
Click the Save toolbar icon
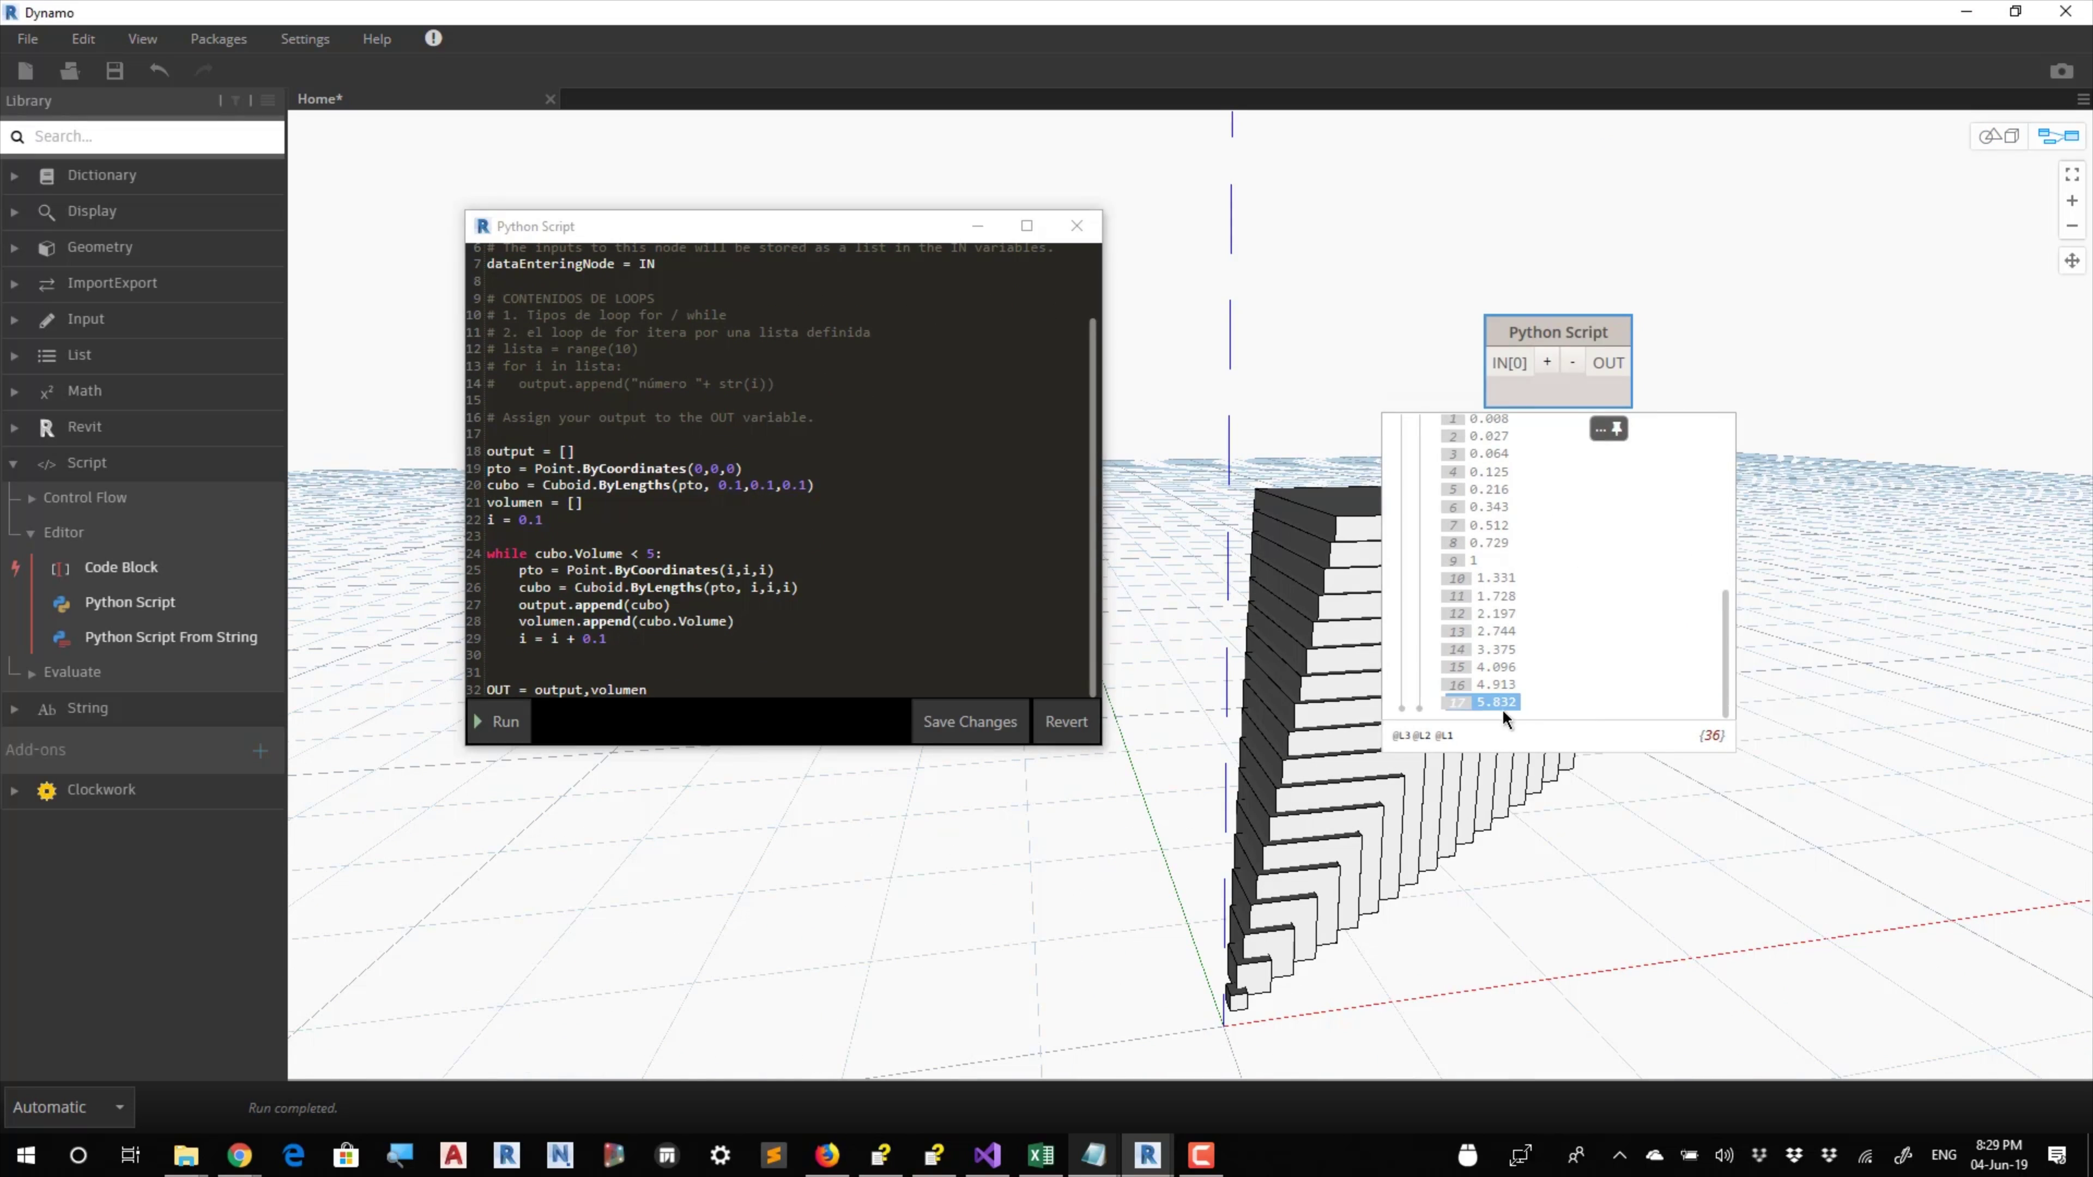click(114, 71)
